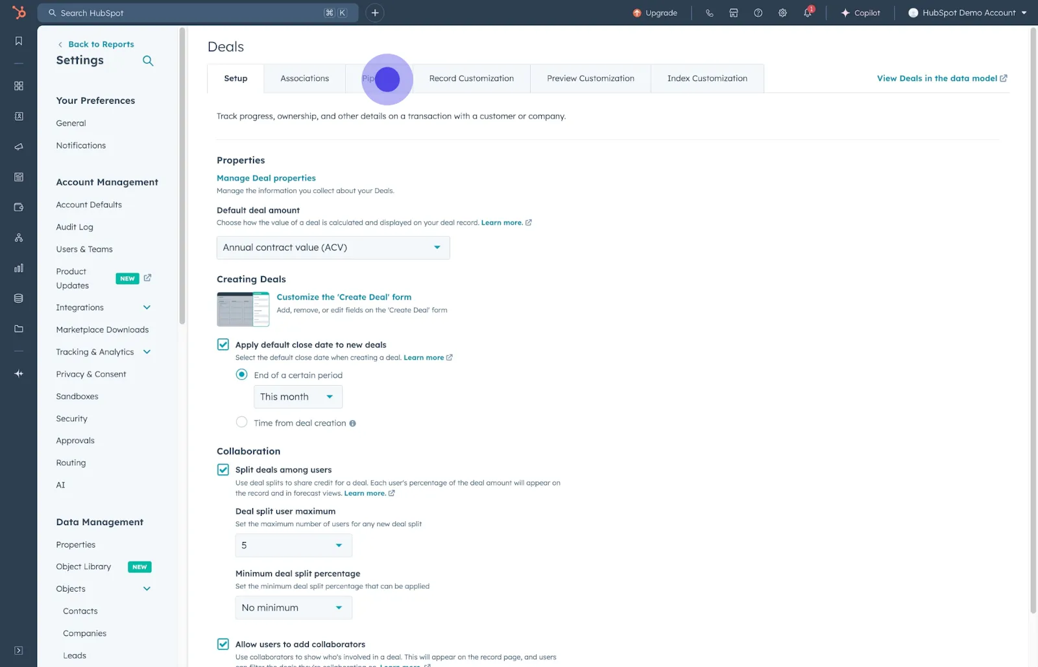
Task: Click info icon beside Time from deal creation
Action: (352, 423)
